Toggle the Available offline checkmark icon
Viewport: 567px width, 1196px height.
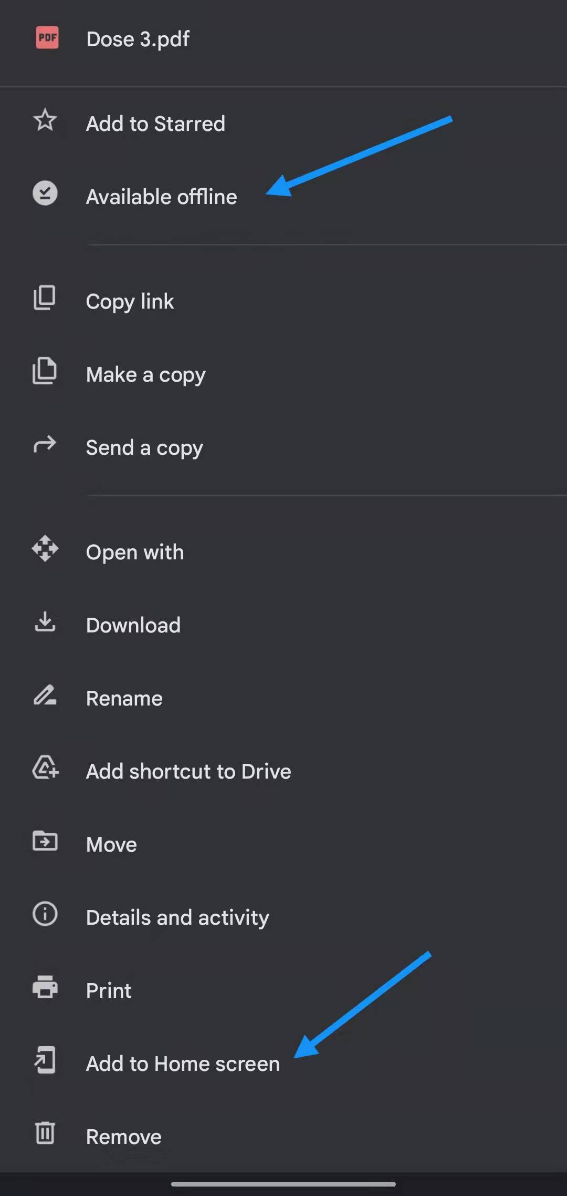click(45, 193)
